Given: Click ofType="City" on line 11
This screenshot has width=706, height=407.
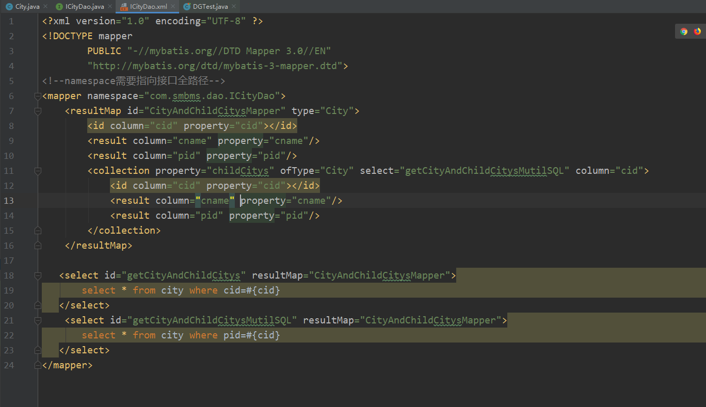Looking at the screenshot, I should (x=317, y=171).
